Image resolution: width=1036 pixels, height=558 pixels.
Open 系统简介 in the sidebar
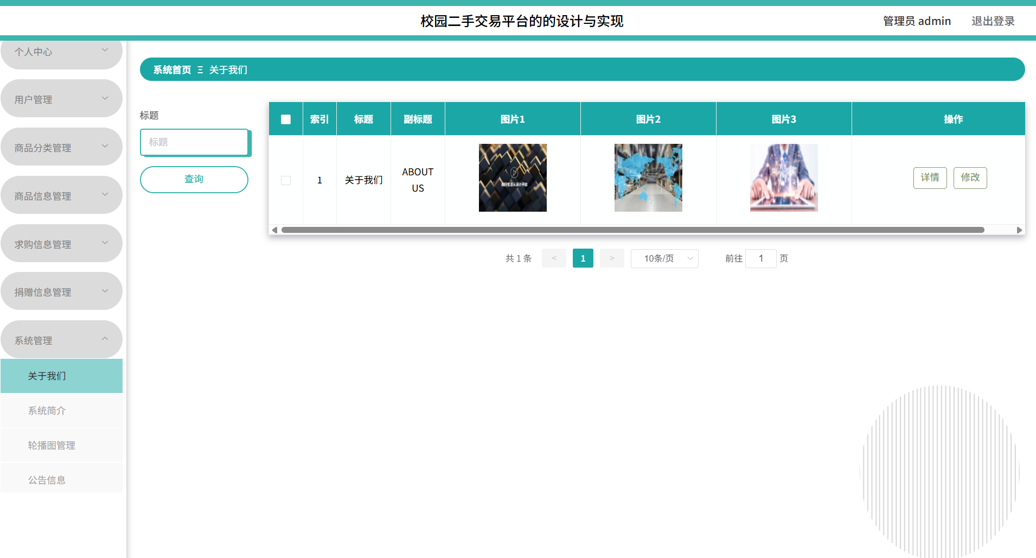47,410
